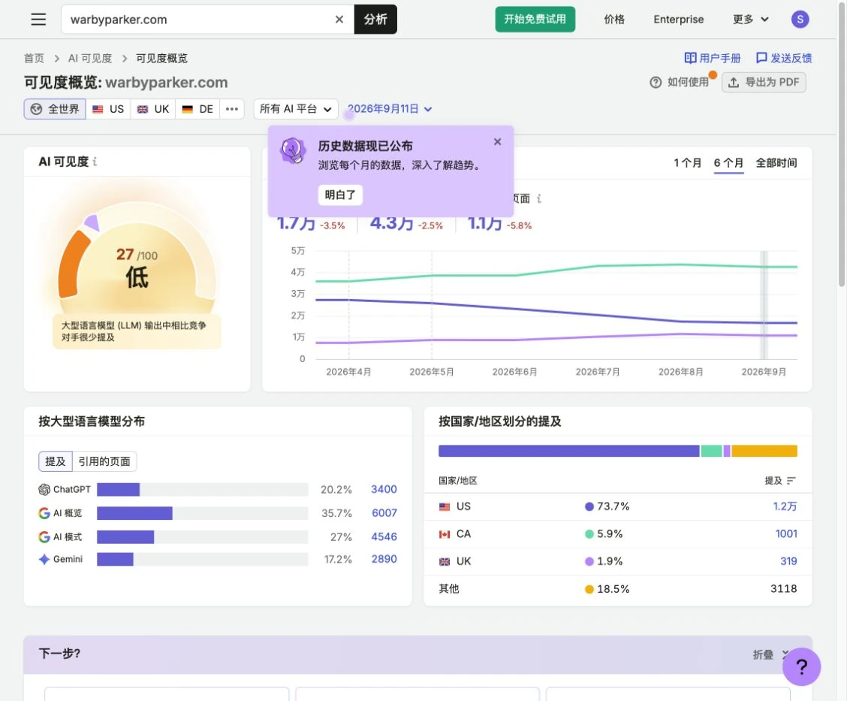Screen dimensions: 847x701
Task: Expand the 更多 menu
Action: (x=750, y=20)
